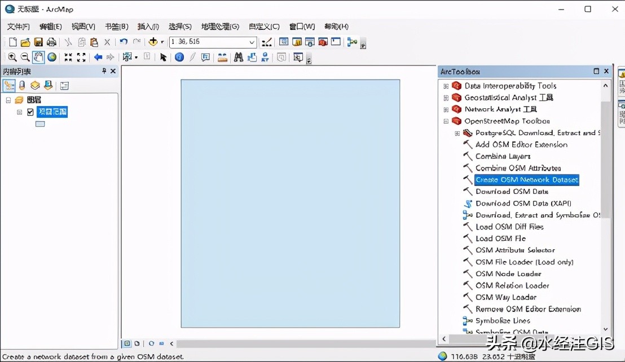Viewport: 625px width, 362px height.
Task: Select List By Drawing Order button
Action: [9, 85]
